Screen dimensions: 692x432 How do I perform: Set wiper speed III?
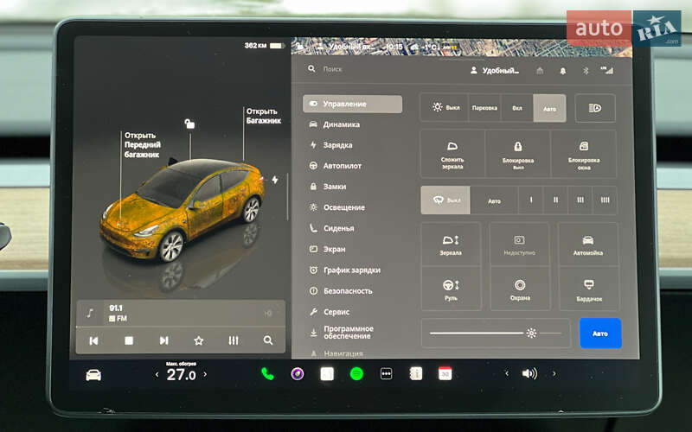(x=580, y=200)
